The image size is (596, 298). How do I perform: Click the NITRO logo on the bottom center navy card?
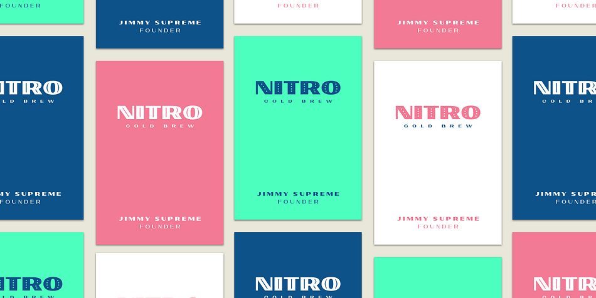298,284
